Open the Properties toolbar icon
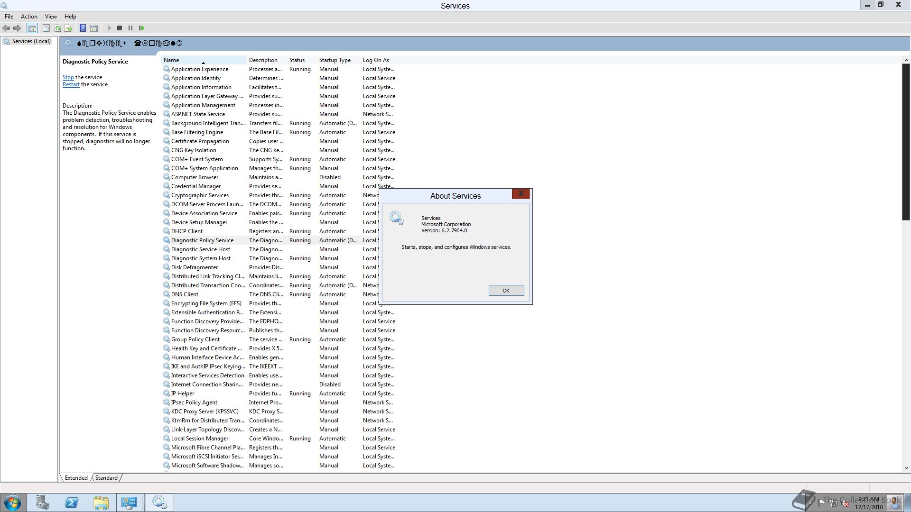 (46, 28)
